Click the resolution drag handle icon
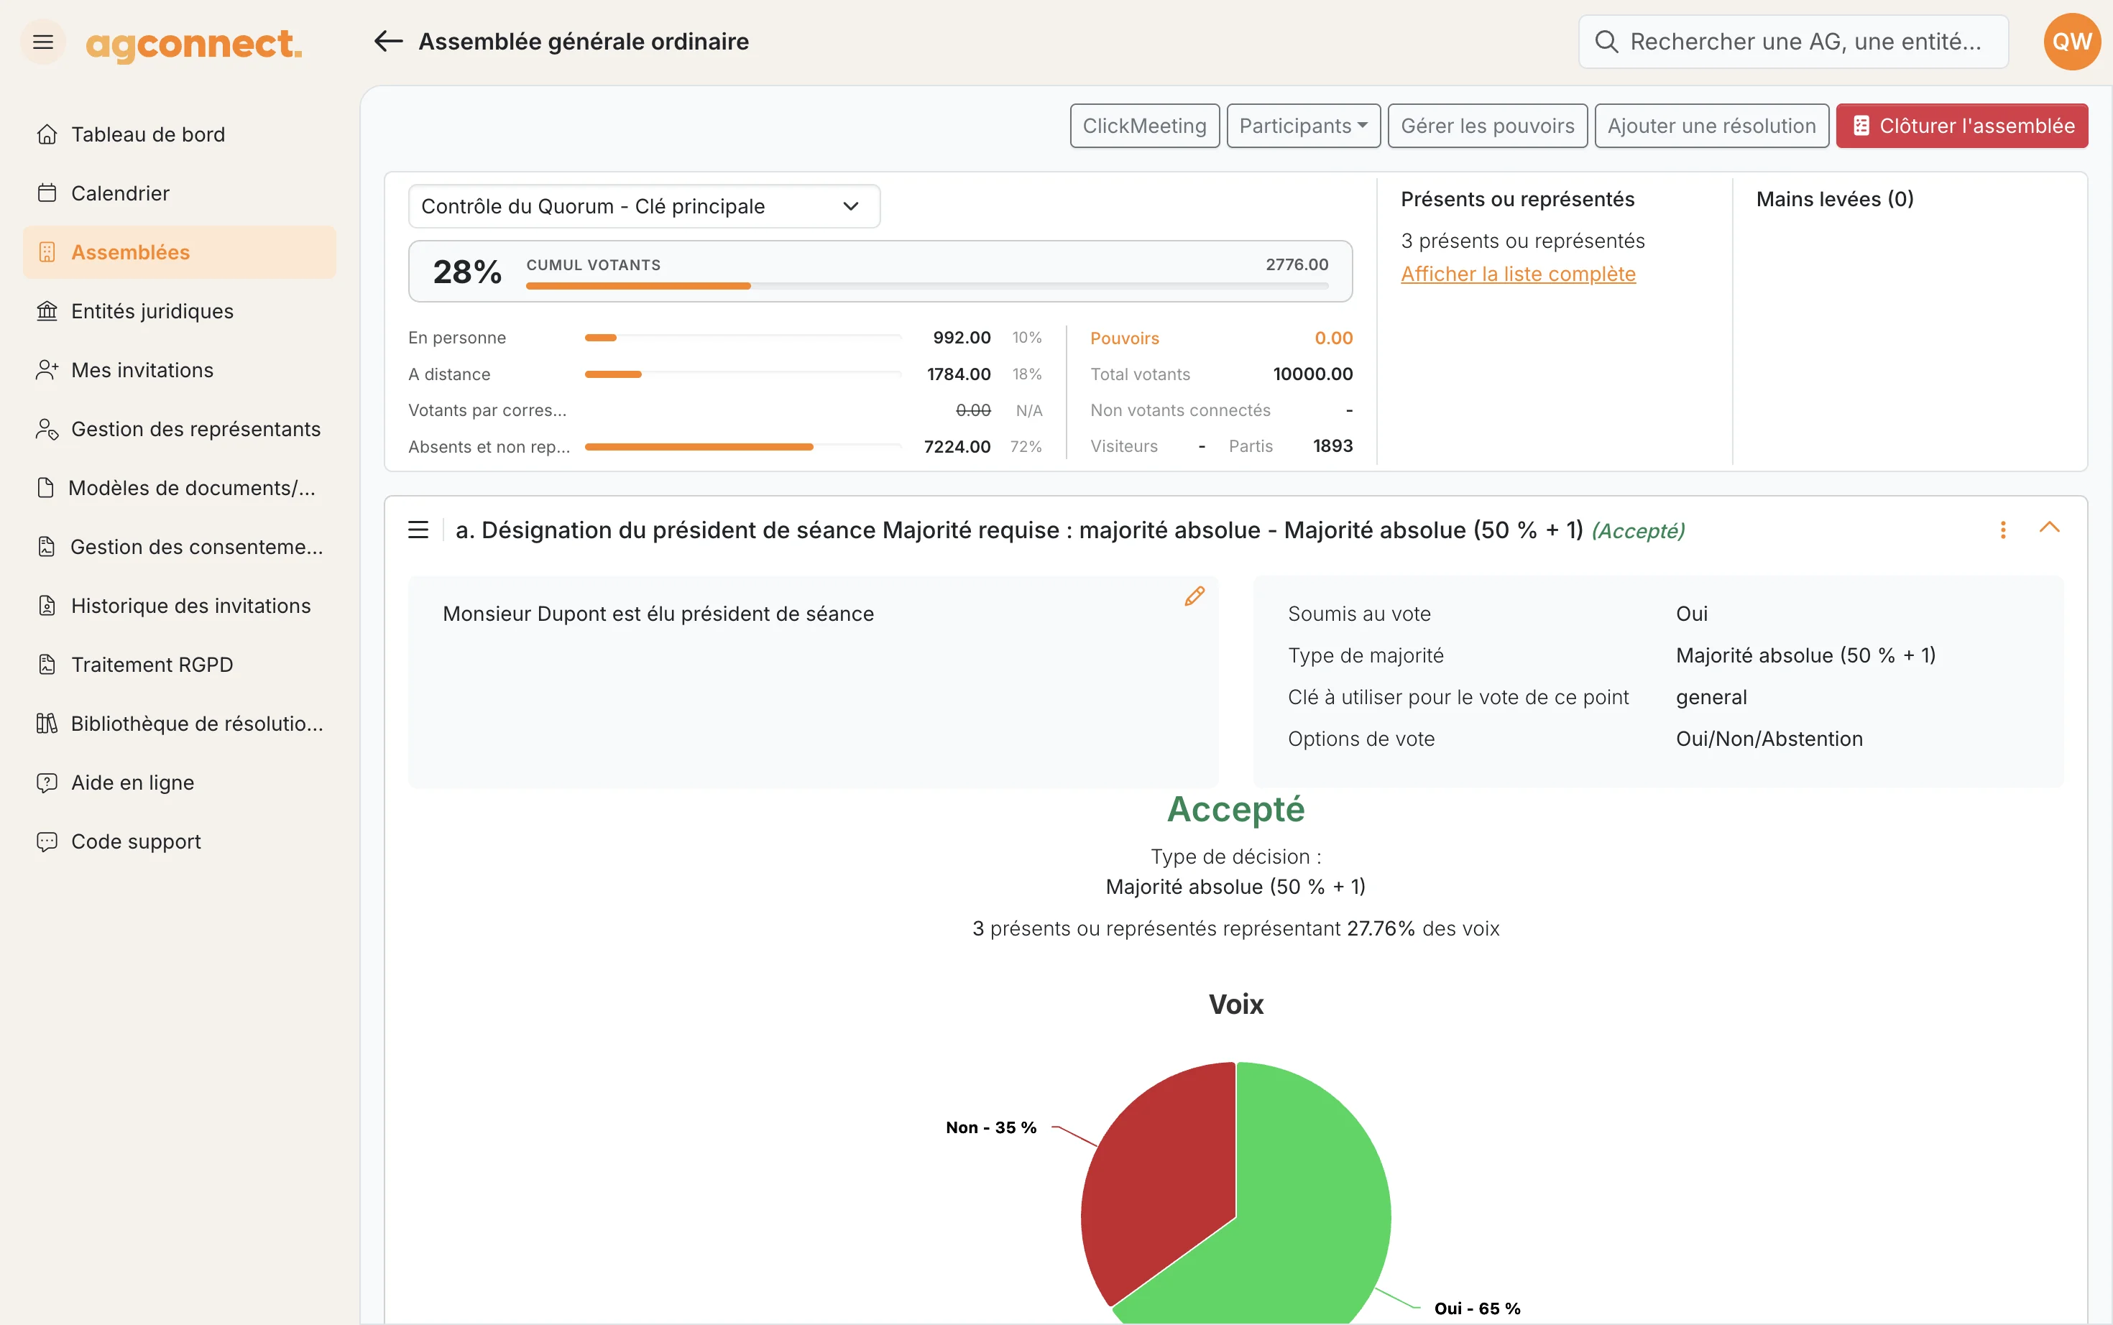The image size is (2113, 1325). 418,530
